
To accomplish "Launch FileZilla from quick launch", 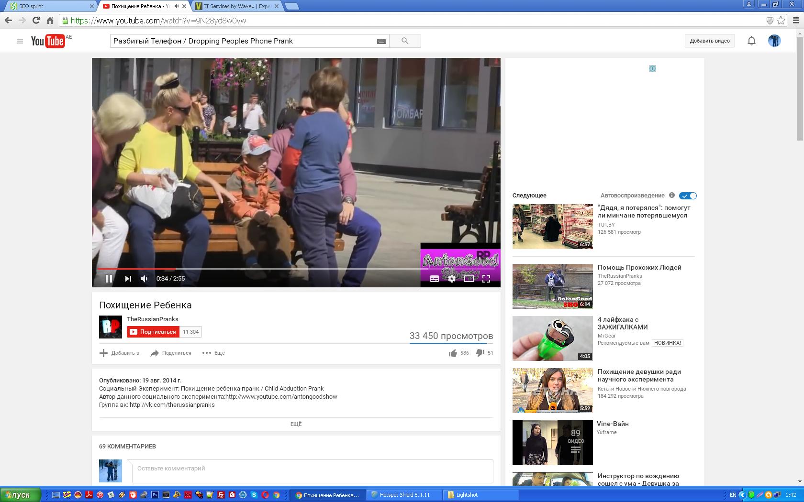I will click(222, 495).
